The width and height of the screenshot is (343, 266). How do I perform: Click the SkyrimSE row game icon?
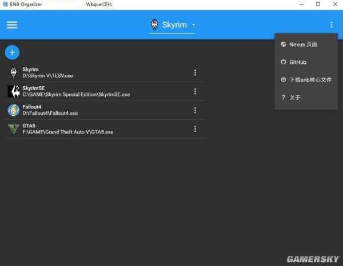pyautogui.click(x=14, y=91)
